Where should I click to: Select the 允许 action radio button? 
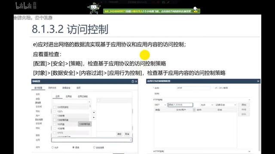coord(52,147)
